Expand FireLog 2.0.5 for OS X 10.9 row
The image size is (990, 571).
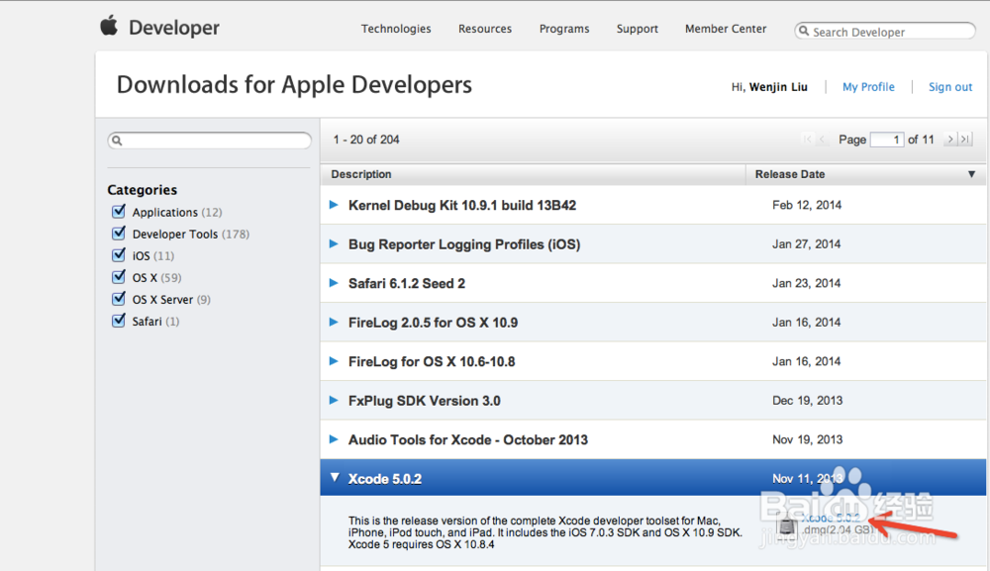[334, 322]
